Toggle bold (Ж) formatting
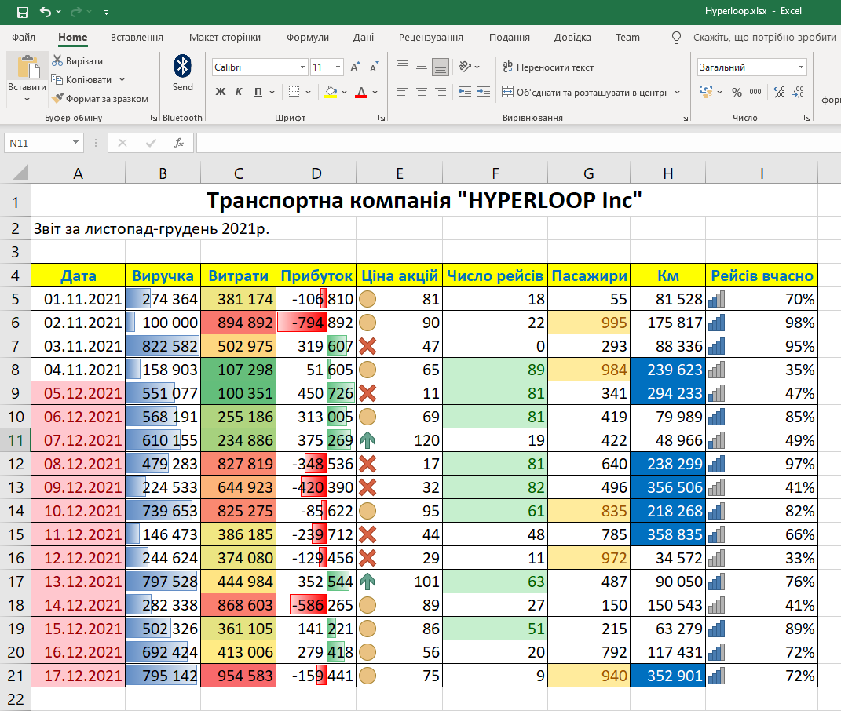The height and width of the screenshot is (711, 841). pyautogui.click(x=220, y=92)
